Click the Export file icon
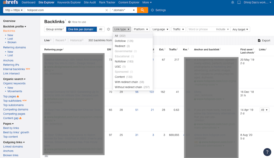The height and width of the screenshot is (158, 274). pyautogui.click(x=259, y=40)
